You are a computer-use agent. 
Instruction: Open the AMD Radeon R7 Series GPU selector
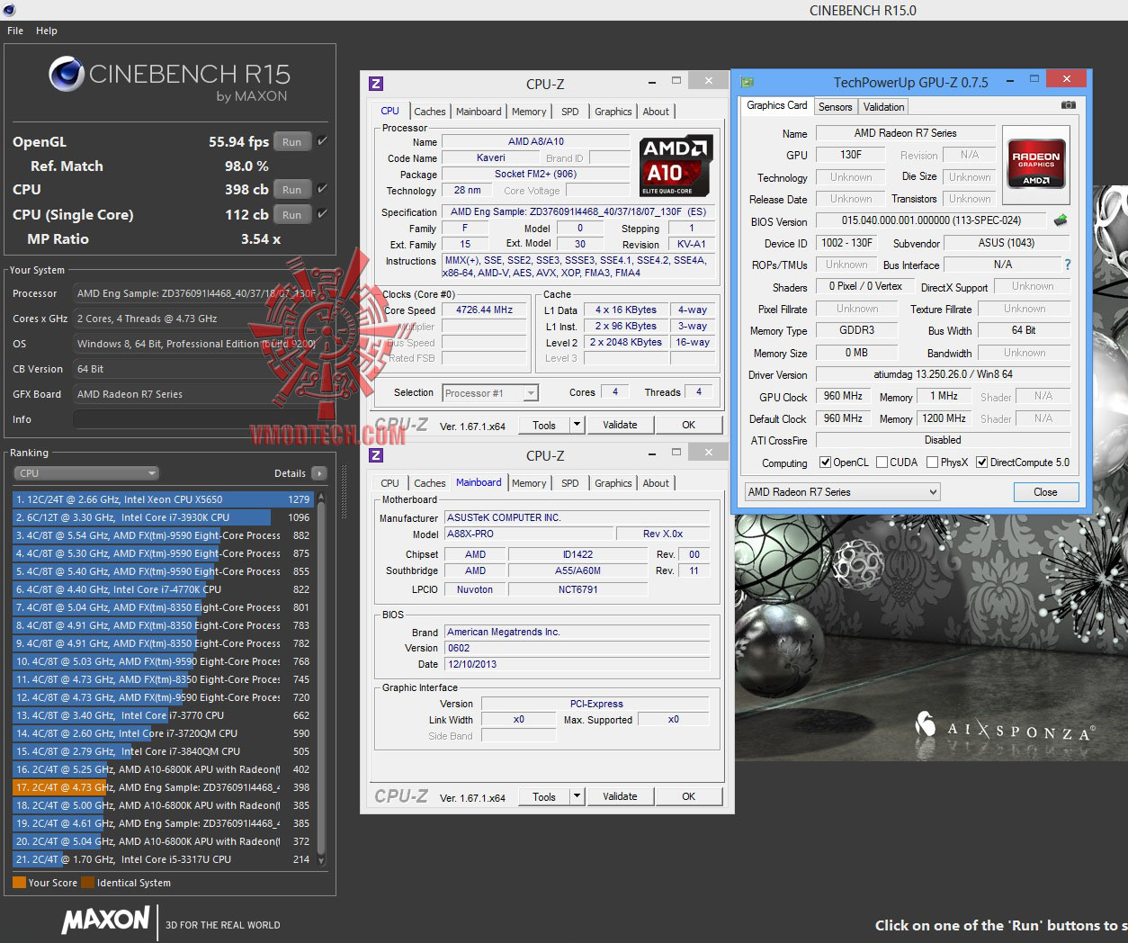843,492
